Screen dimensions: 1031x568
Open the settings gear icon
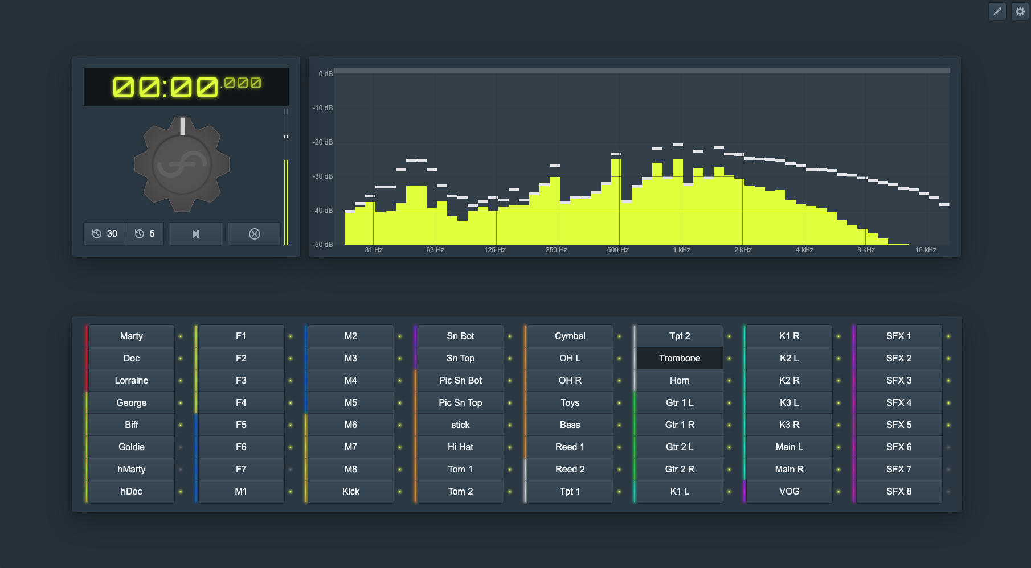coord(1020,11)
